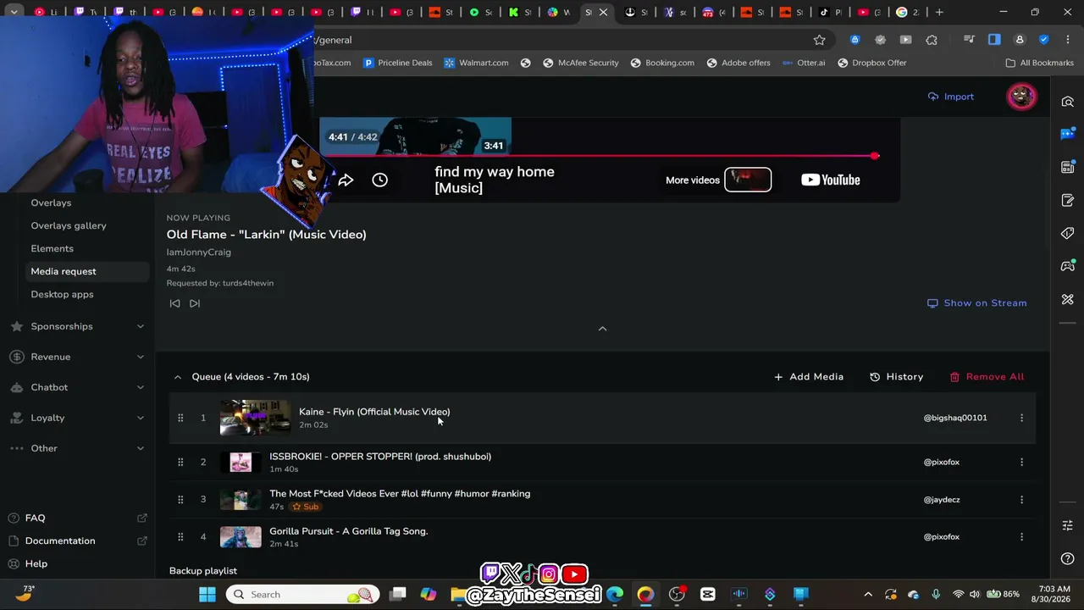The image size is (1084, 610).
Task: Click the share arrow icon in the player
Action: tap(346, 180)
